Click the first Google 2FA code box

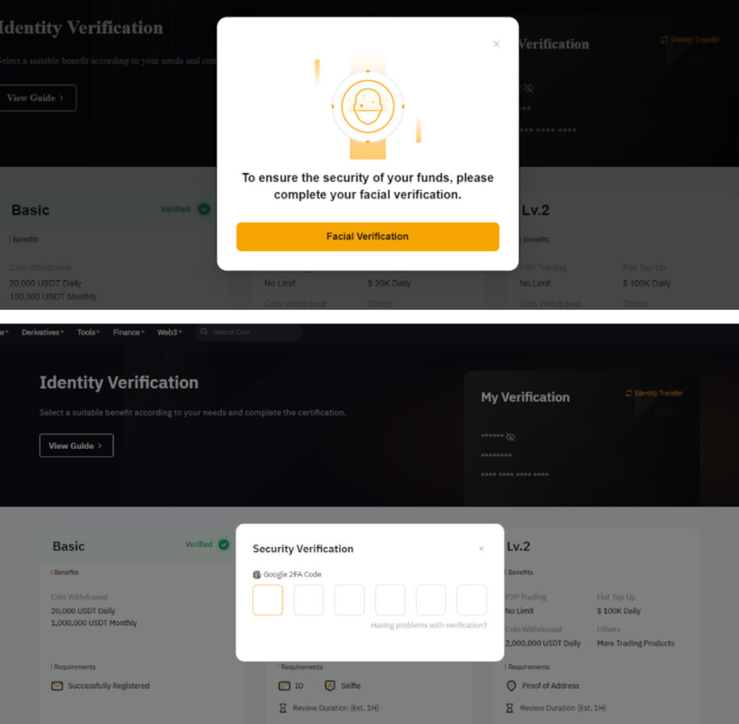pyautogui.click(x=268, y=600)
